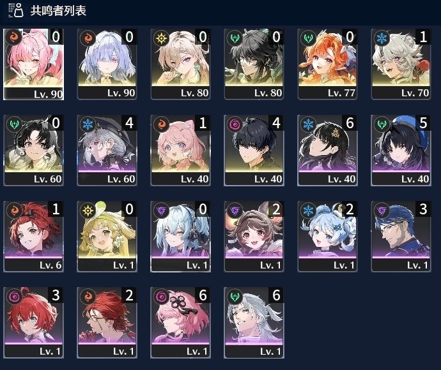The image size is (441, 370).
Task: Pick the blue-beret Lv. 40 Aero character
Action: pos(401,151)
